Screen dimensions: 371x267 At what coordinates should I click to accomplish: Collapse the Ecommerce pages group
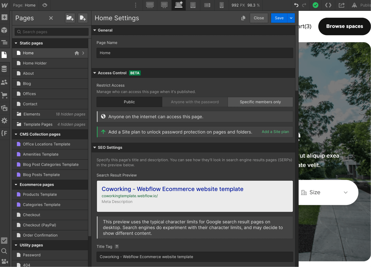point(16,185)
